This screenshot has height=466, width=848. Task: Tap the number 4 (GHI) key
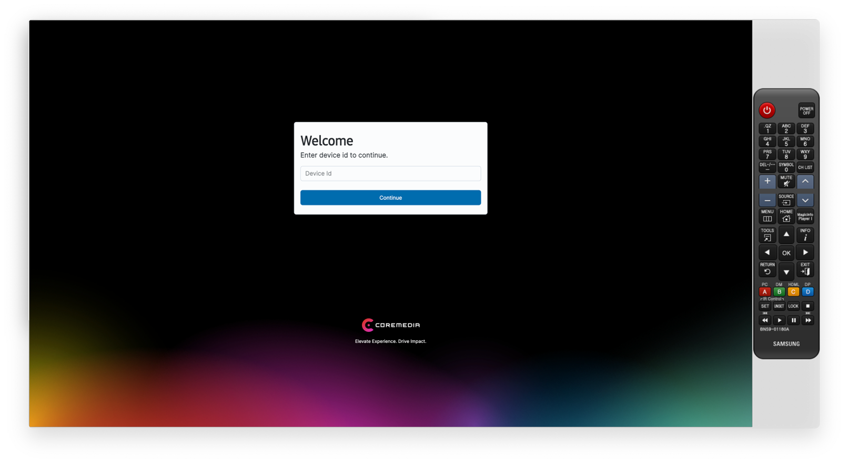point(767,141)
